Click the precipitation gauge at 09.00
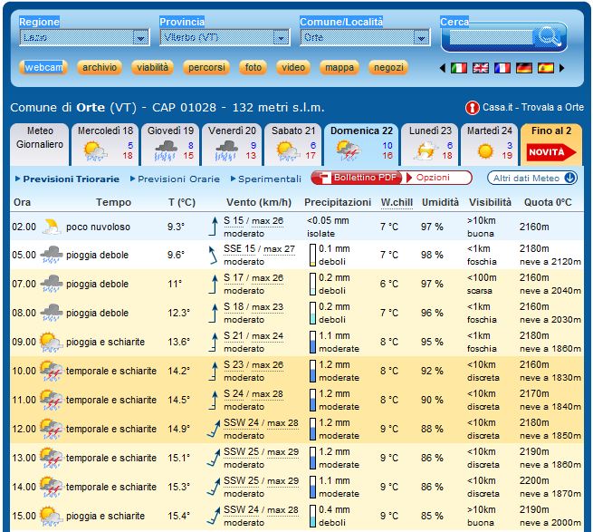 point(312,342)
